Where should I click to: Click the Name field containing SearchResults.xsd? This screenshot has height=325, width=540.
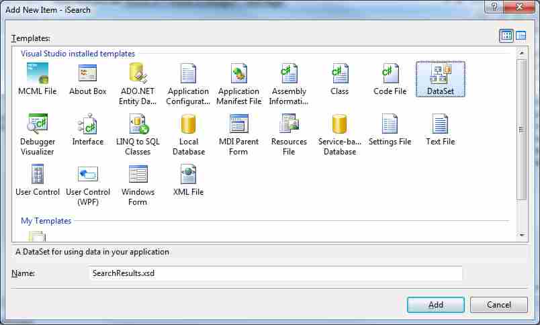pos(275,273)
